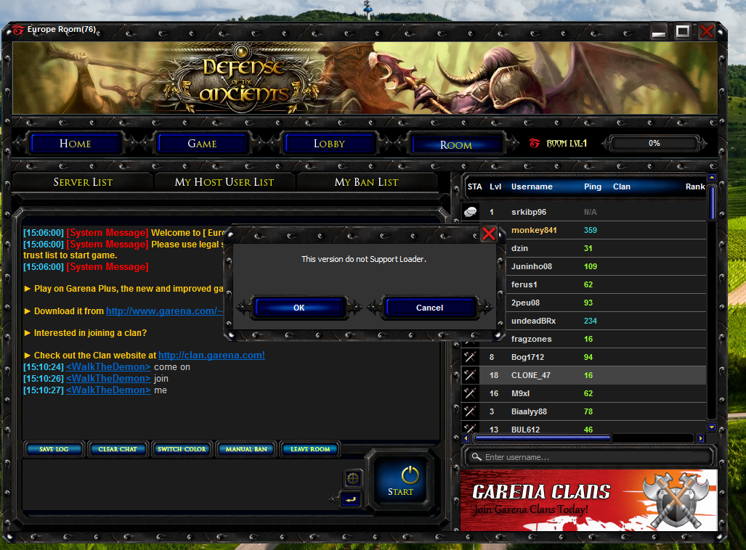Viewport: 746px width, 550px height.
Task: Sort user list by Lvl column
Action: click(x=495, y=186)
